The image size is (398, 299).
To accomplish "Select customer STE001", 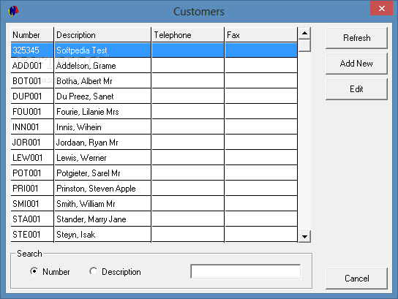I will tap(32, 235).
